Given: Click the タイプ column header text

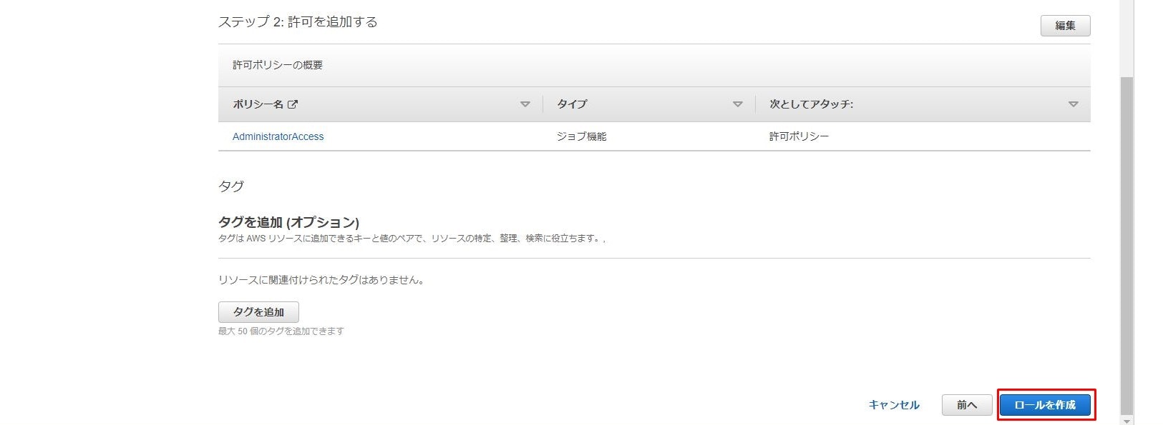Looking at the screenshot, I should tap(572, 104).
